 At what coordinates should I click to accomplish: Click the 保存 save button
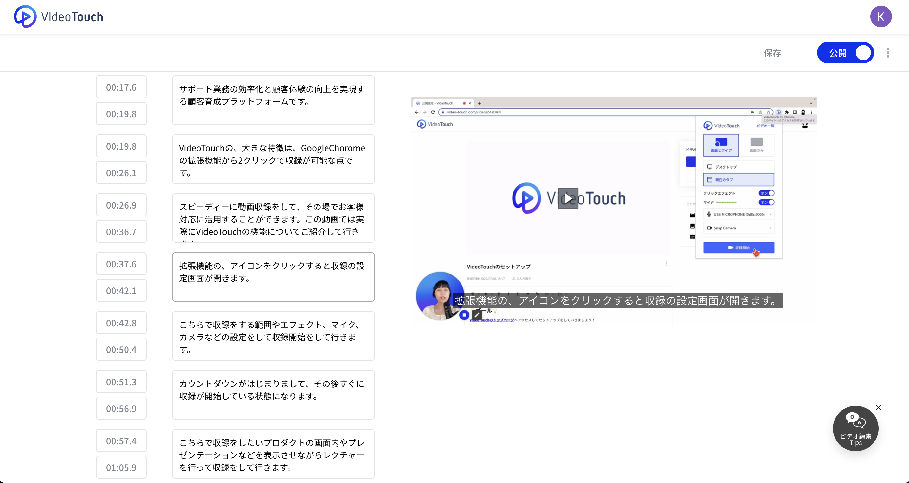(772, 53)
